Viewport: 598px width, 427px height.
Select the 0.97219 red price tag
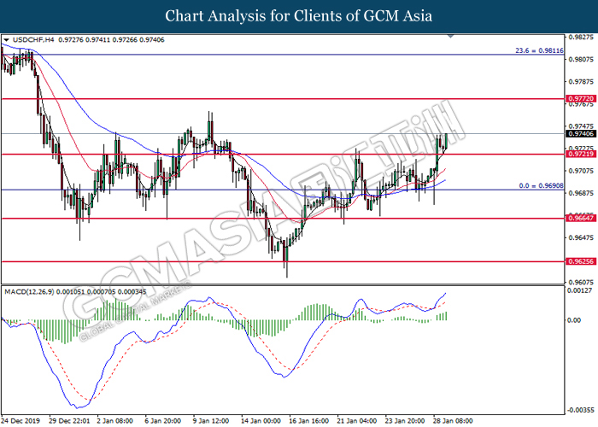tap(577, 155)
